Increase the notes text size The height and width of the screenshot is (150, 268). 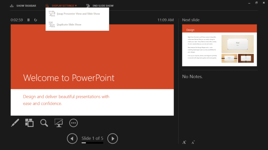click(184, 142)
